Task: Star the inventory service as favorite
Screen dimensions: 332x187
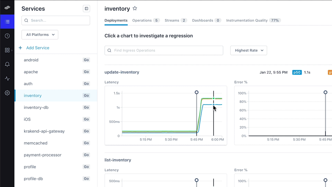Action: coord(135,9)
